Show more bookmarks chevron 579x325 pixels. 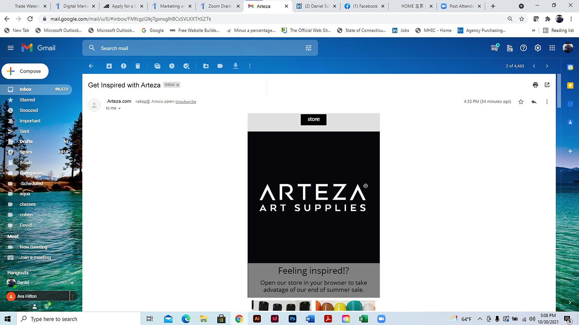coord(533,30)
